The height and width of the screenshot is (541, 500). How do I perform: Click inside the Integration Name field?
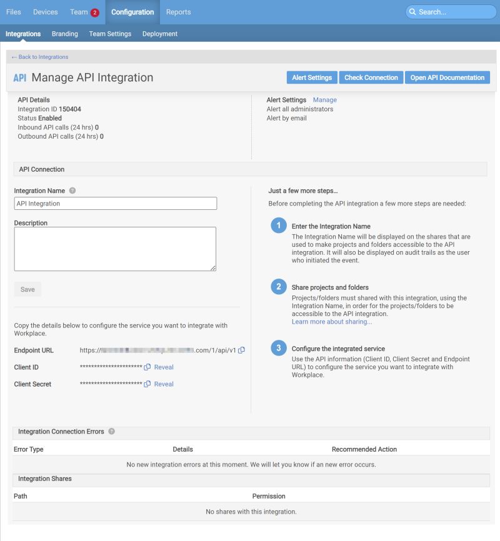pos(115,202)
